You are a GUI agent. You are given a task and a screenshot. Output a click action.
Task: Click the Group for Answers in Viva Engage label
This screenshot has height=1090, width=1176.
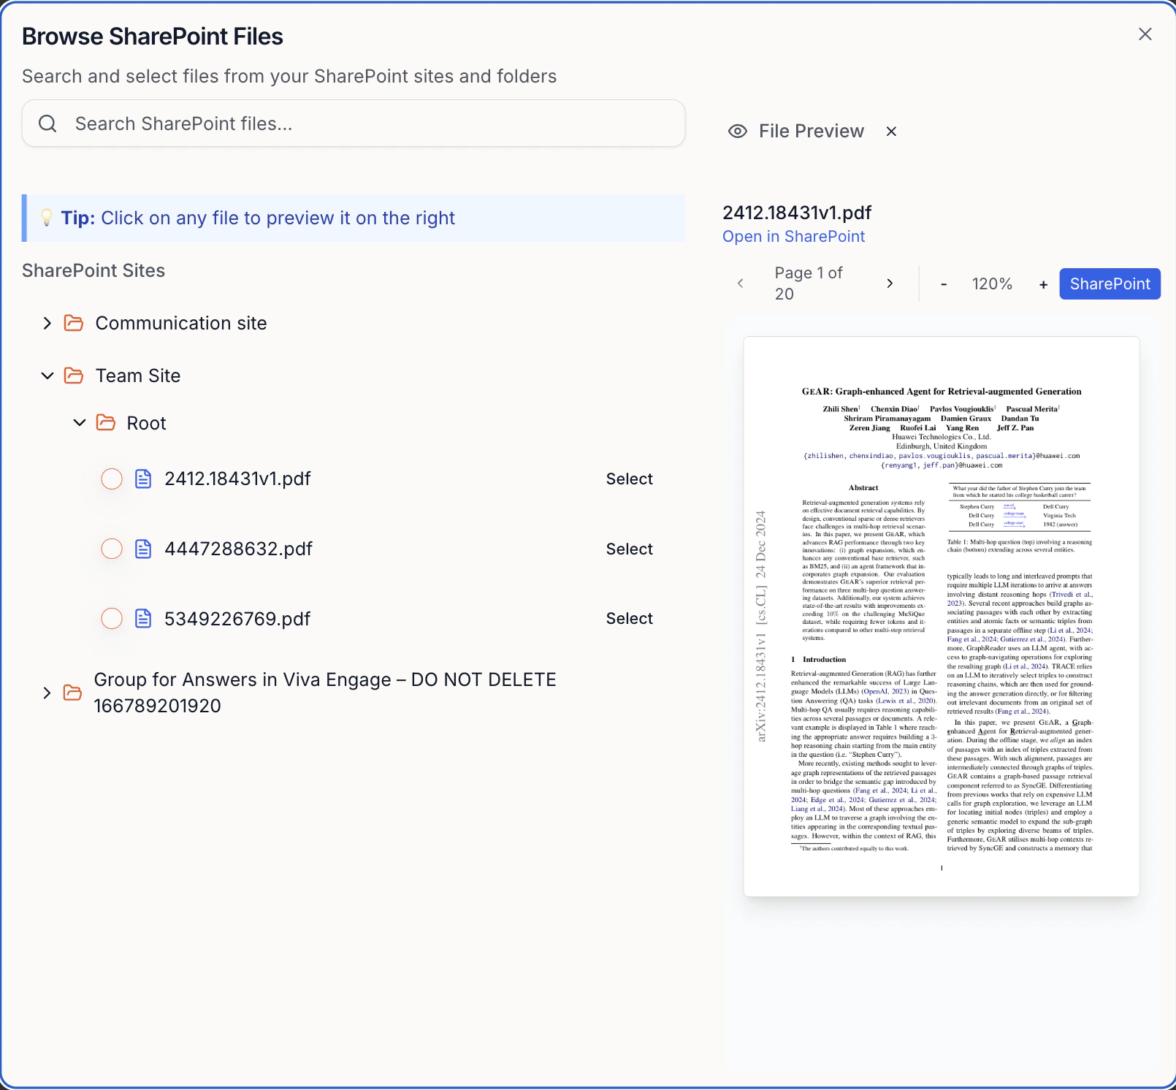pyautogui.click(x=325, y=693)
